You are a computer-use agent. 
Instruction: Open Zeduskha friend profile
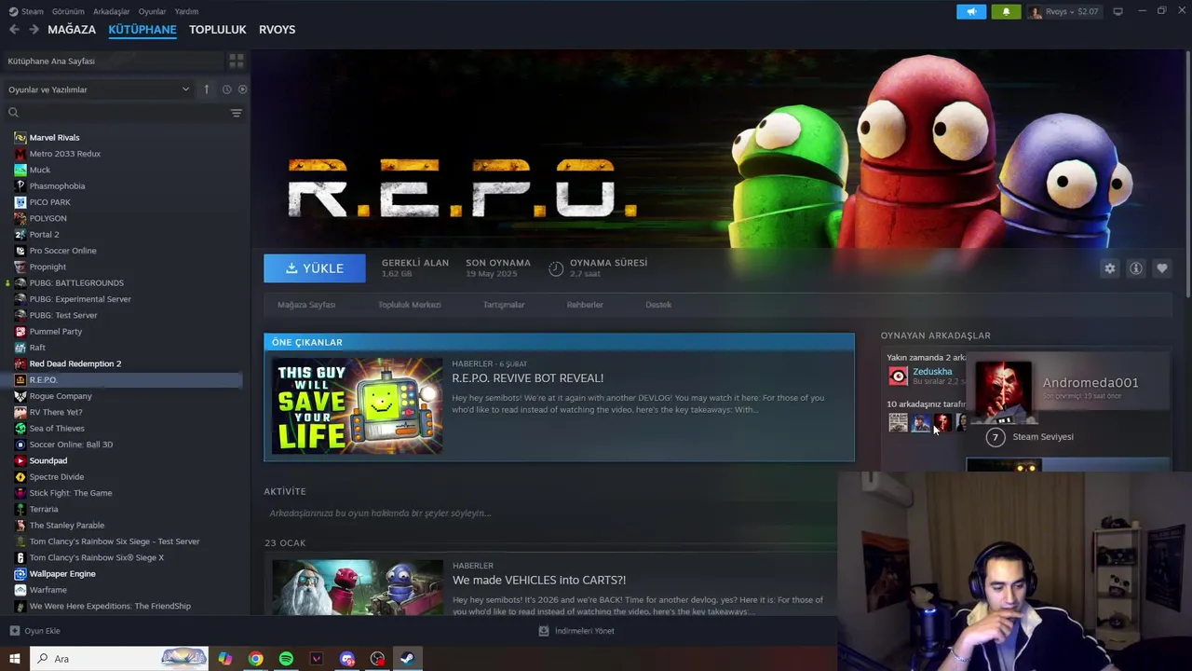[932, 371]
